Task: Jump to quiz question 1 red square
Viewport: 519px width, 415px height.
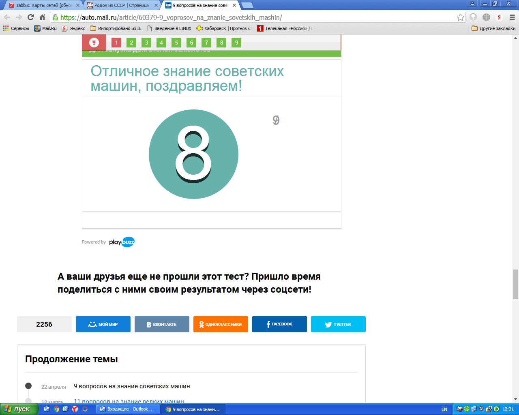Action: tap(116, 43)
